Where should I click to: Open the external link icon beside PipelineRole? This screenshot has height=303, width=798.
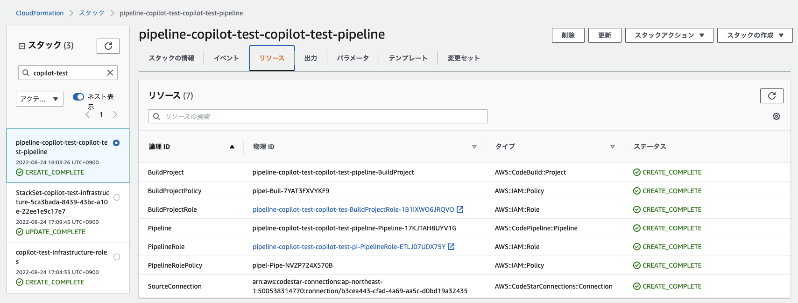(x=451, y=247)
